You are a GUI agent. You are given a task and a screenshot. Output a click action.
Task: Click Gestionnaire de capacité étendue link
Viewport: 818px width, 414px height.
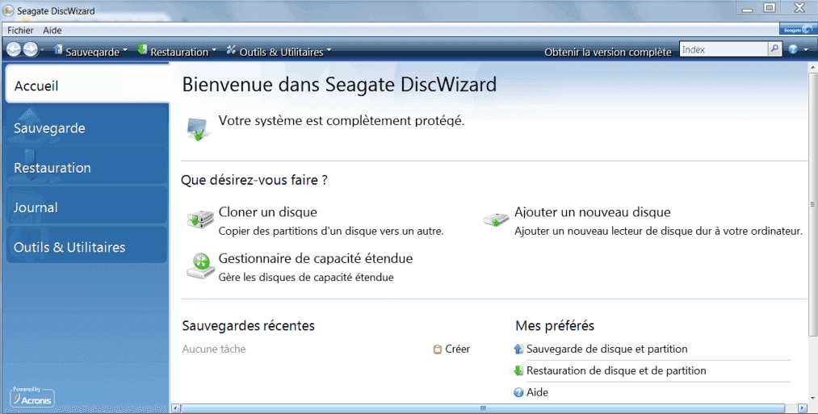point(316,258)
